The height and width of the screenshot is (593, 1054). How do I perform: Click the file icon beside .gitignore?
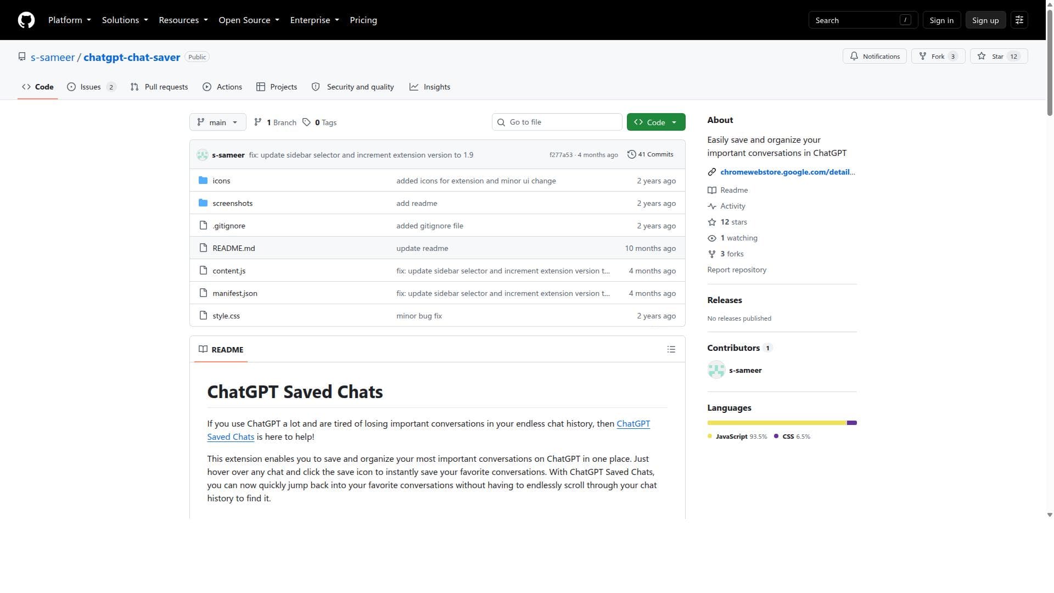click(203, 226)
